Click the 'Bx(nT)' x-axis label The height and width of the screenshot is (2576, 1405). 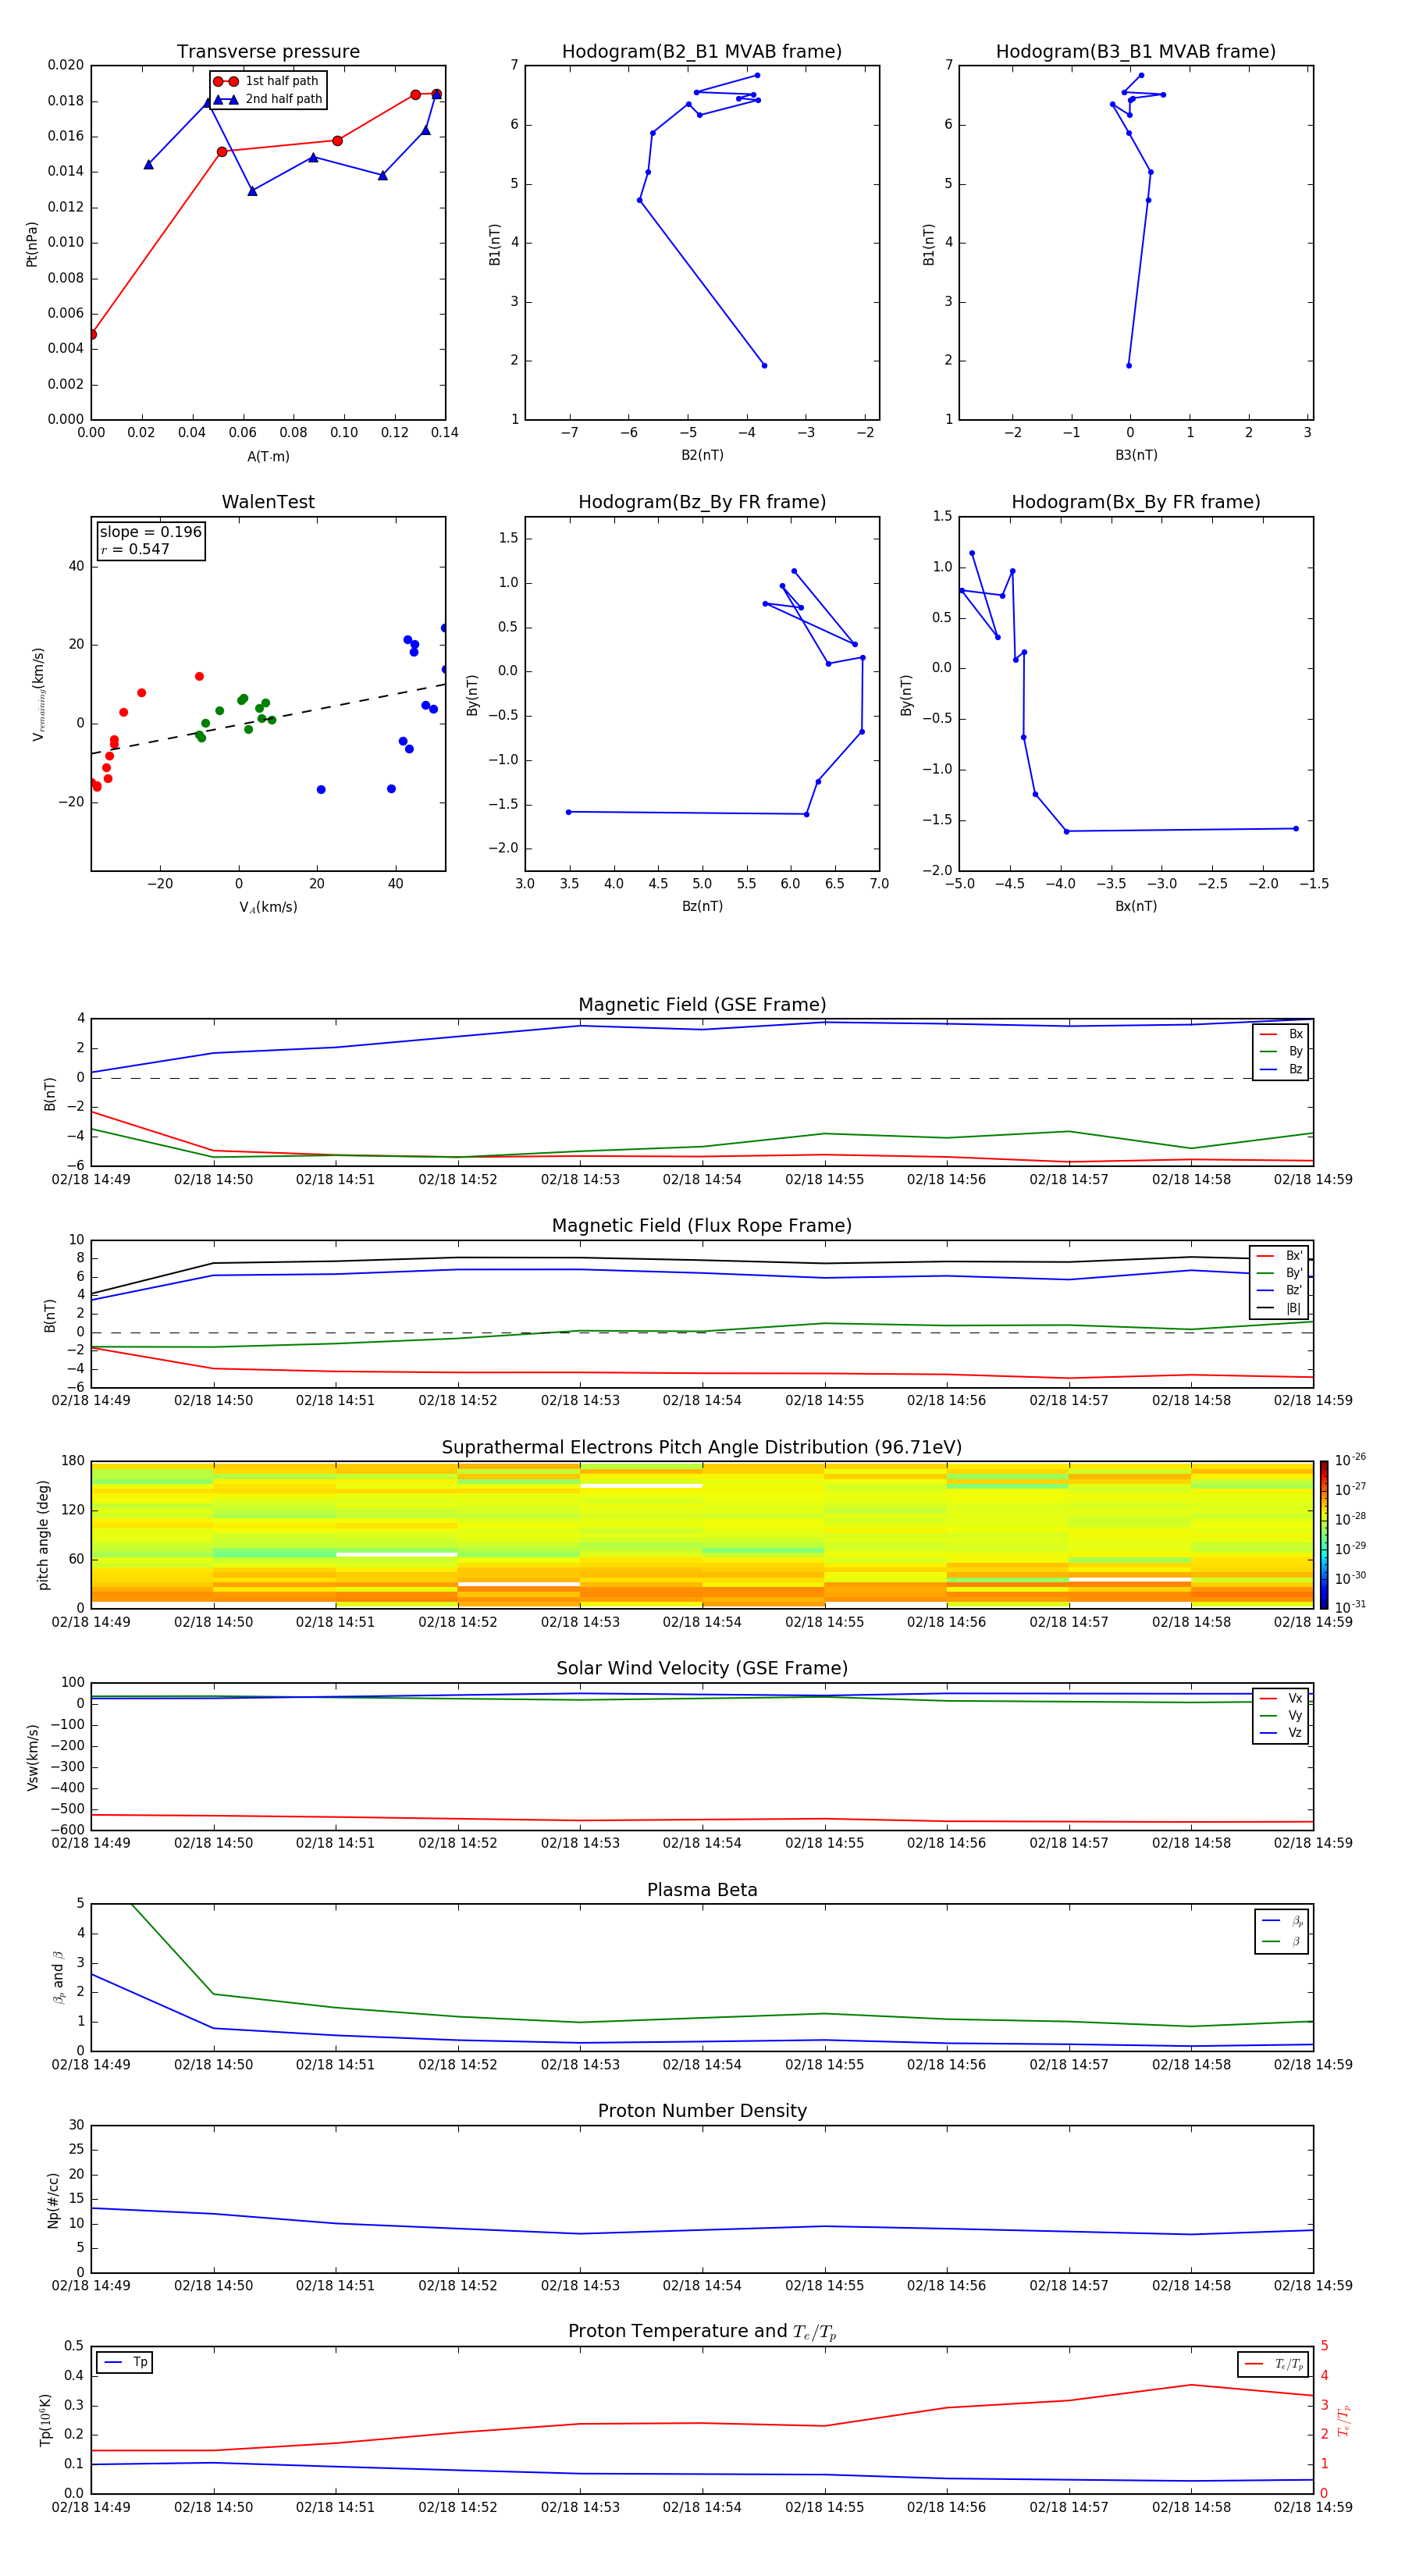point(1136,906)
